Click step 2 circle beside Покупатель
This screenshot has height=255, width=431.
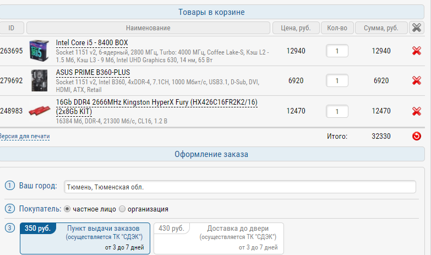pyautogui.click(x=9, y=209)
